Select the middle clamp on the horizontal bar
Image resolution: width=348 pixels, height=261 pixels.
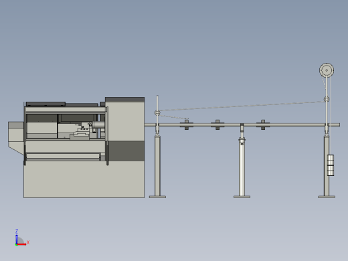pos(217,124)
